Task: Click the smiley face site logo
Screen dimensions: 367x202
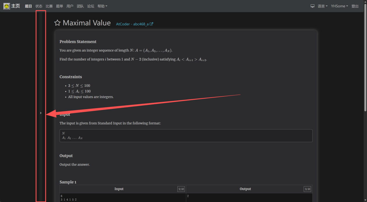Action: tap(6, 6)
